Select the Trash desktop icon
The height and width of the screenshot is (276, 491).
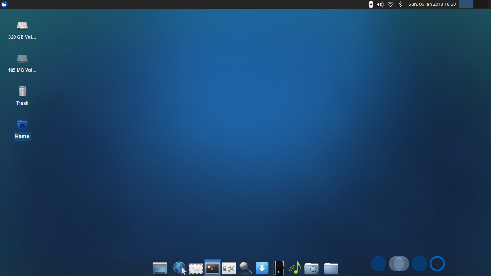point(22,91)
